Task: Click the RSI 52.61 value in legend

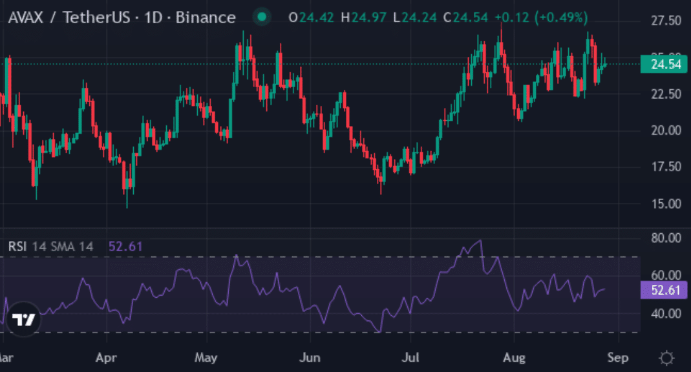Action: point(125,247)
